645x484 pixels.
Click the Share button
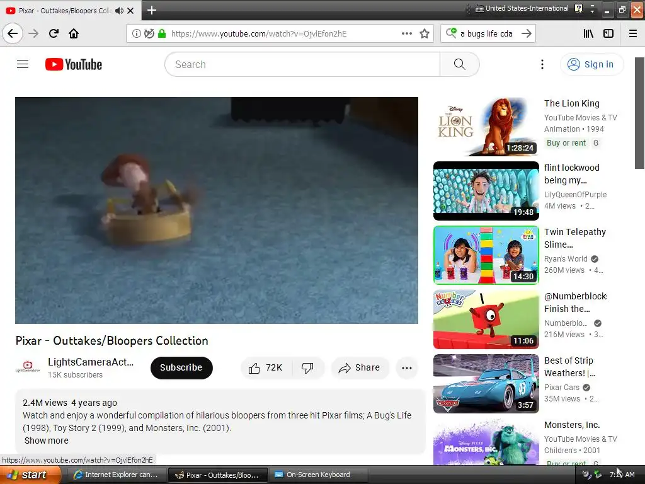coord(360,367)
